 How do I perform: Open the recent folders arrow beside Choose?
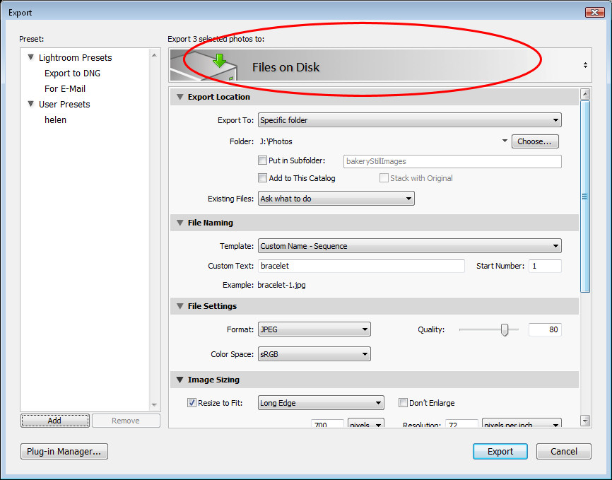click(x=505, y=141)
